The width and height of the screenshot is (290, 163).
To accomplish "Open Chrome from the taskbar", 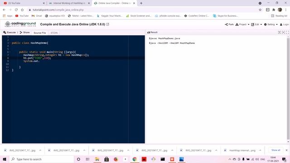I will pos(135,159).
